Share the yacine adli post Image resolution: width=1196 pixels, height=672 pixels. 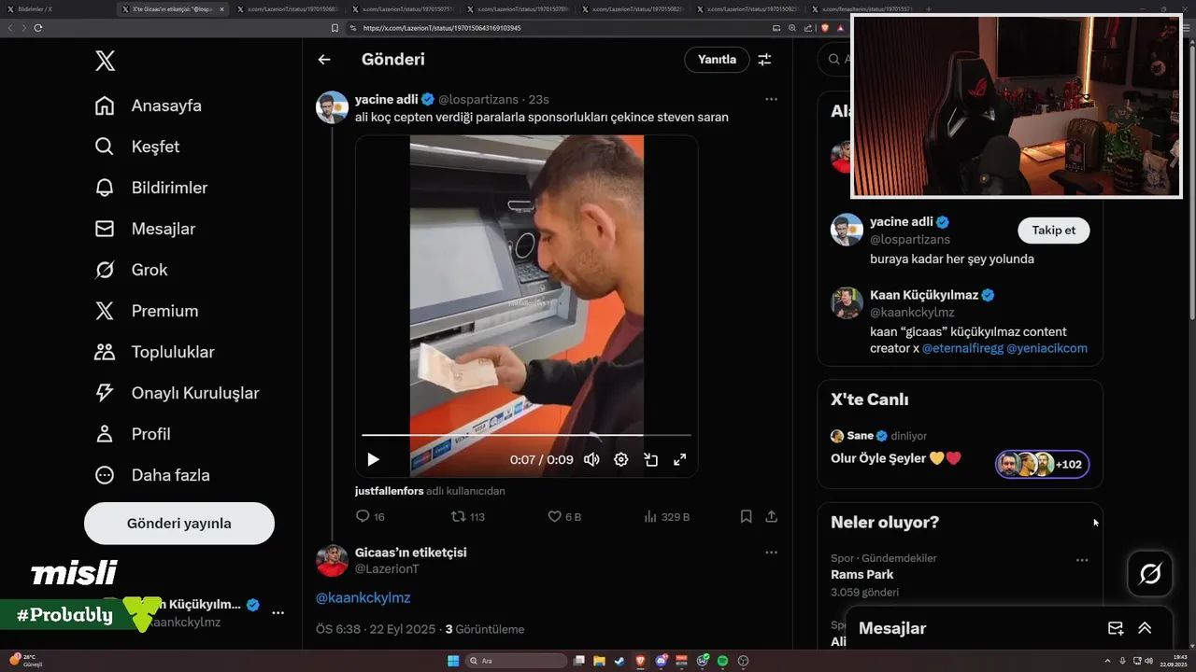772,516
